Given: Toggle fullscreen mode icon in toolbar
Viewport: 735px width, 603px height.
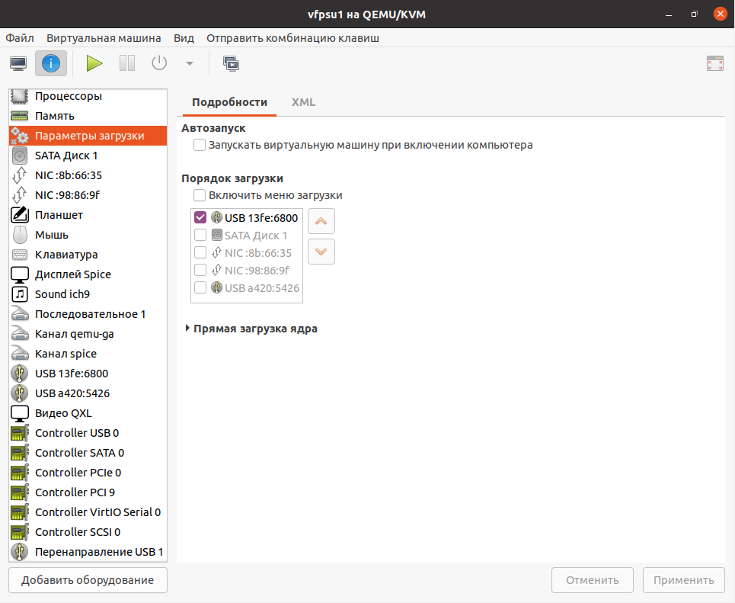Looking at the screenshot, I should click(x=715, y=63).
